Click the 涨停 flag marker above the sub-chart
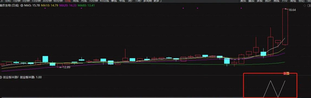The width and height of the screenshot is (311, 98). pos(286,74)
